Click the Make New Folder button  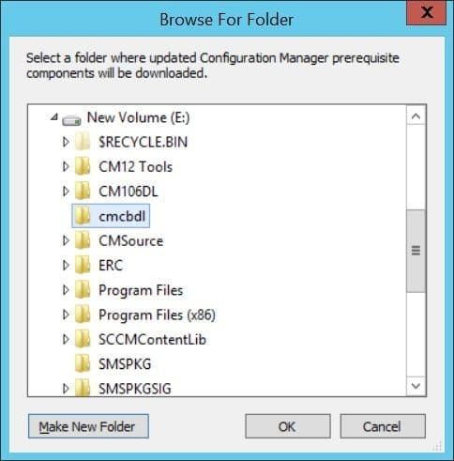pyautogui.click(x=88, y=426)
